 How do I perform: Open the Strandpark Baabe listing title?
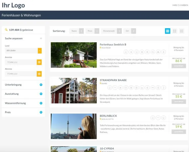113,80
